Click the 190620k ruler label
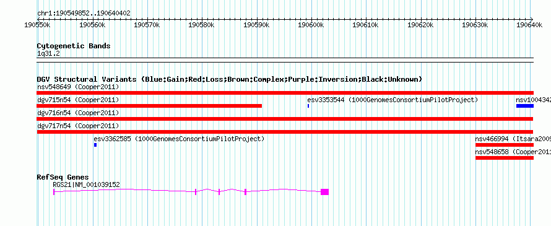551x226 pixels. pos(420,25)
